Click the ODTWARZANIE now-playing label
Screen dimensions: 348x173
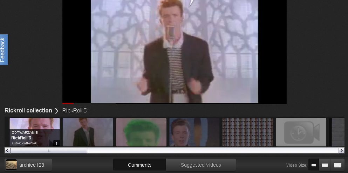point(25,132)
